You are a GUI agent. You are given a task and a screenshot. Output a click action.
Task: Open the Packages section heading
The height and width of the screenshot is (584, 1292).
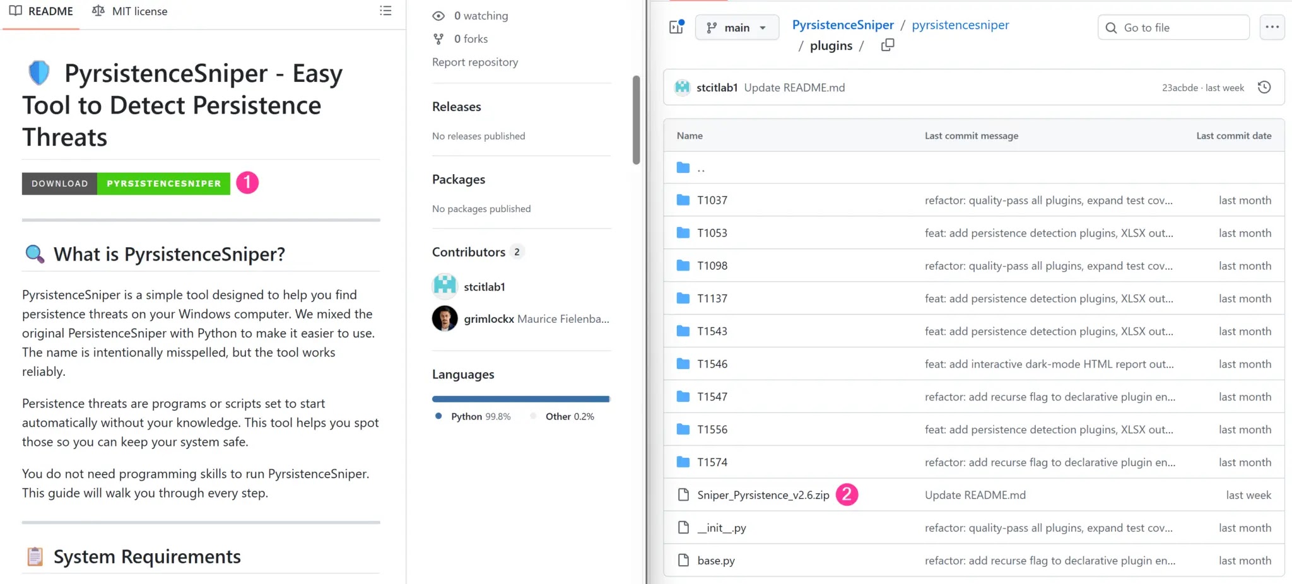click(459, 179)
